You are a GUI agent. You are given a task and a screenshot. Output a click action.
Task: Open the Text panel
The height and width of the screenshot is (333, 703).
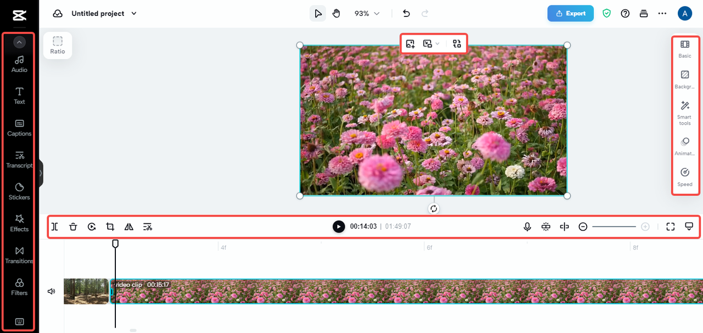click(x=19, y=95)
